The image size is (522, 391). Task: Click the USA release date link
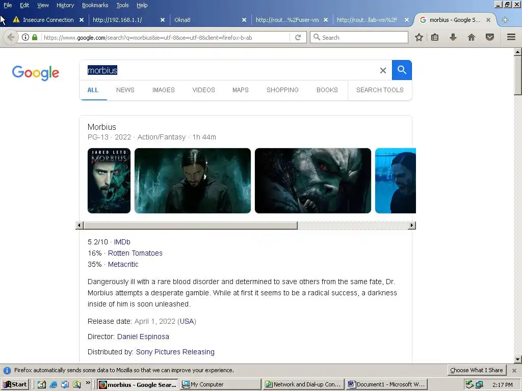[x=187, y=322]
